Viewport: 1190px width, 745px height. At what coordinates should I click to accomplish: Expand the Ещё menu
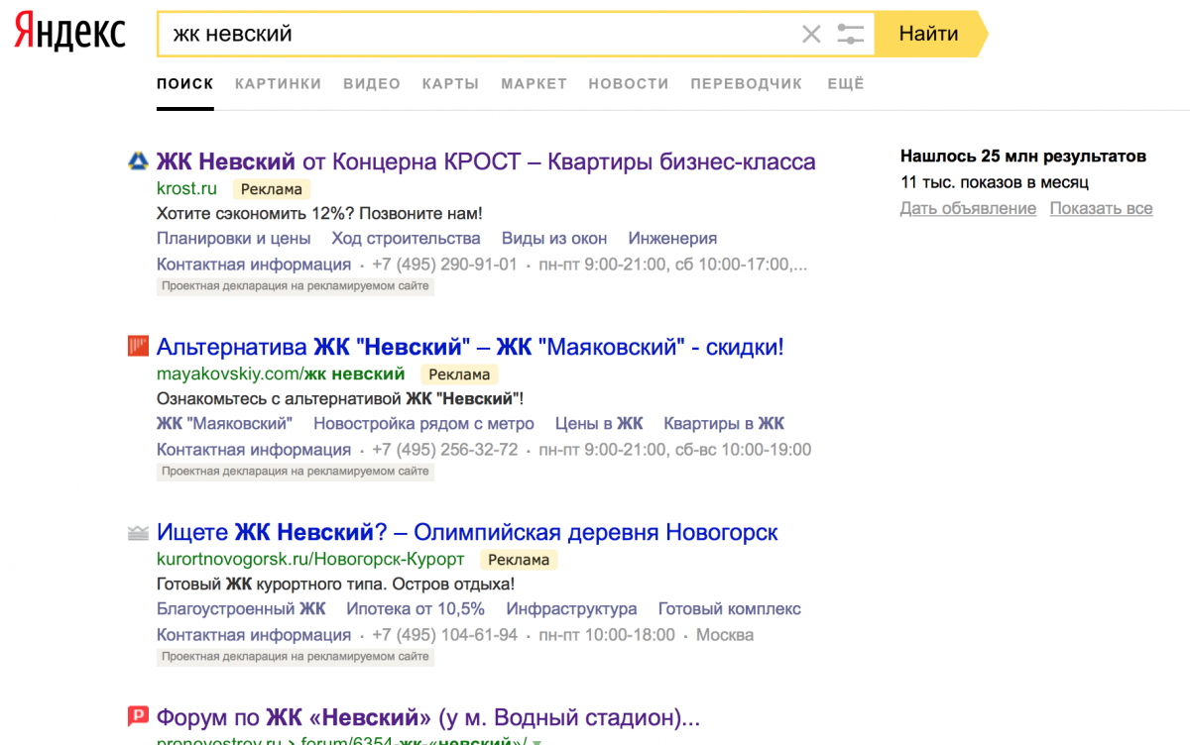tap(845, 84)
